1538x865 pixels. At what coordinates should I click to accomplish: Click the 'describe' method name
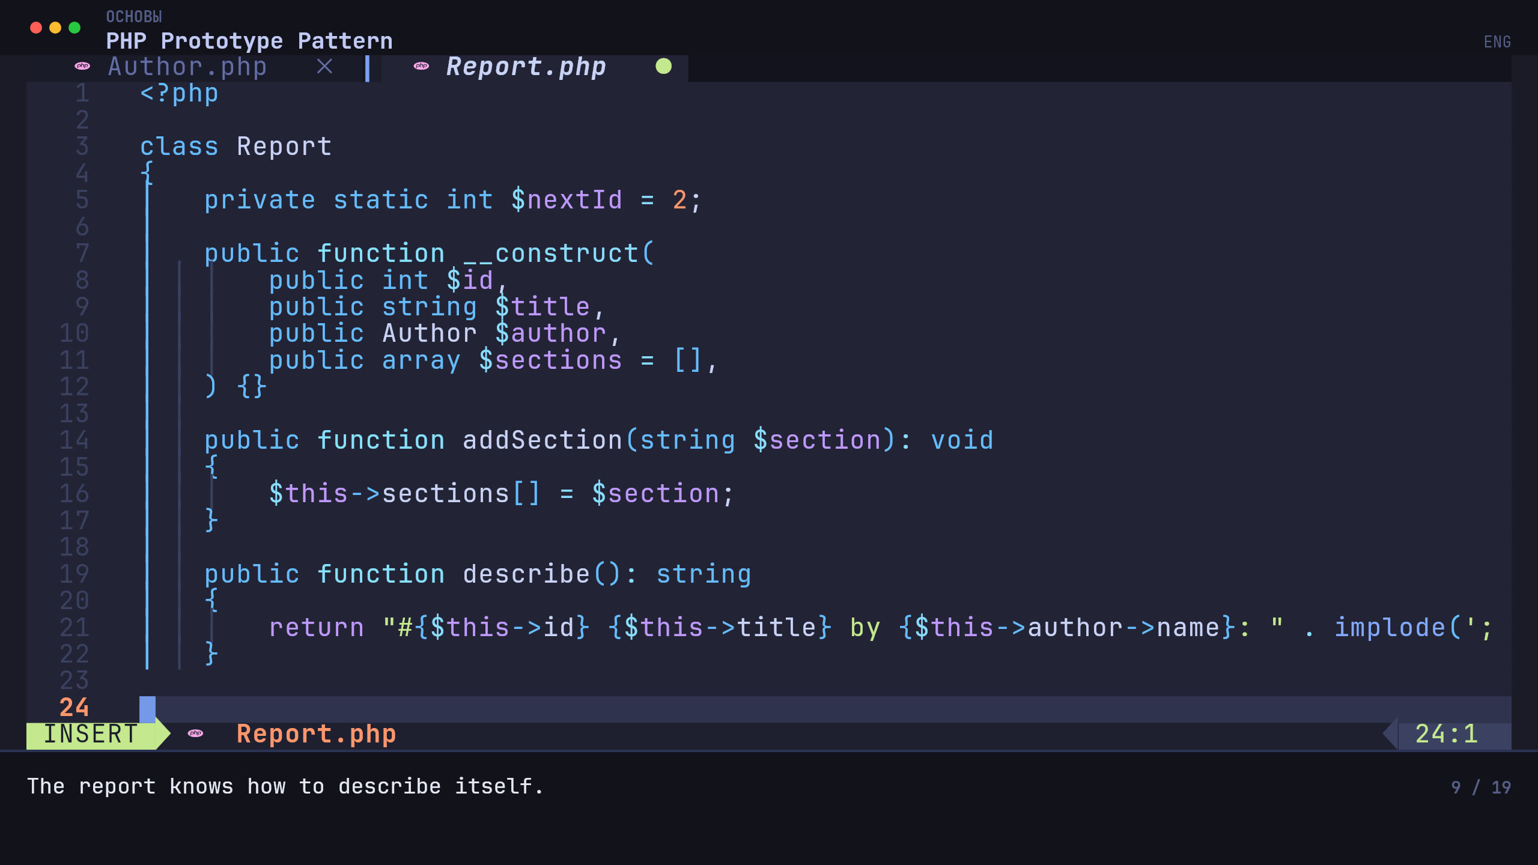pyautogui.click(x=526, y=574)
